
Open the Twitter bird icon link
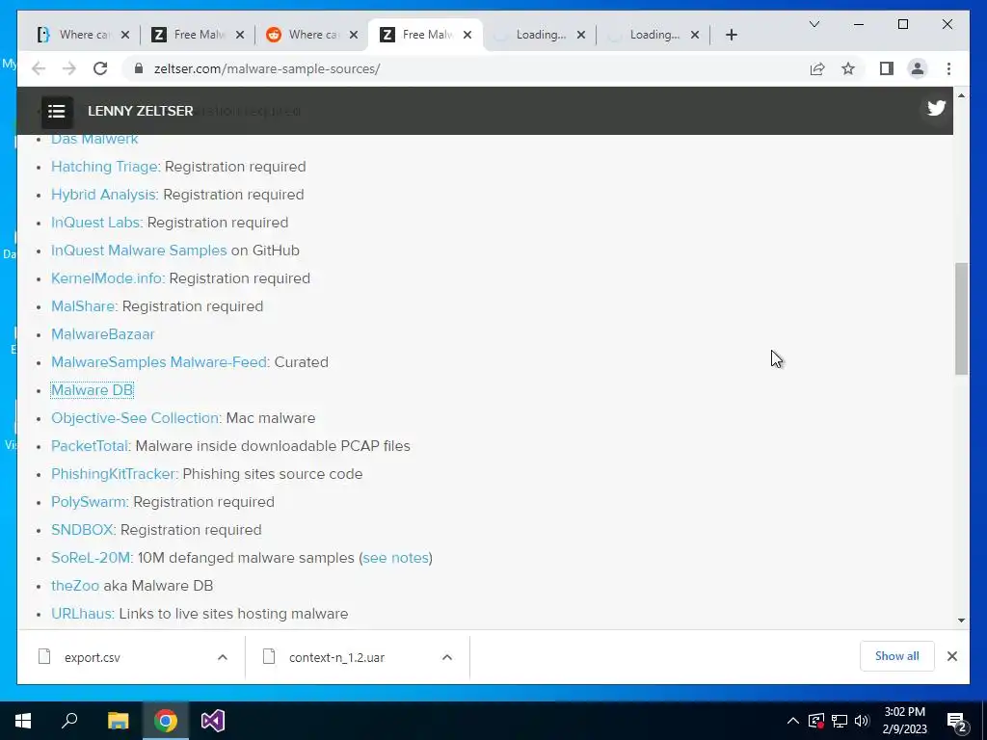coord(936,108)
